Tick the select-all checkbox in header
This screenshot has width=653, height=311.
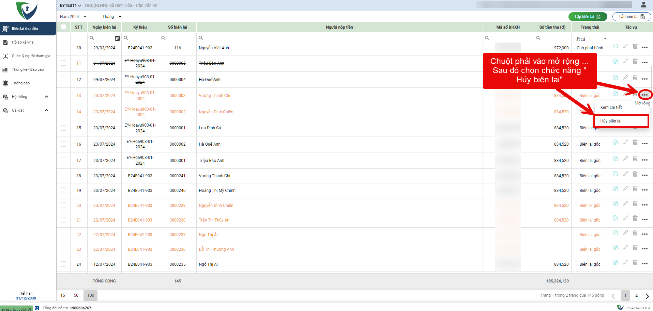click(63, 27)
